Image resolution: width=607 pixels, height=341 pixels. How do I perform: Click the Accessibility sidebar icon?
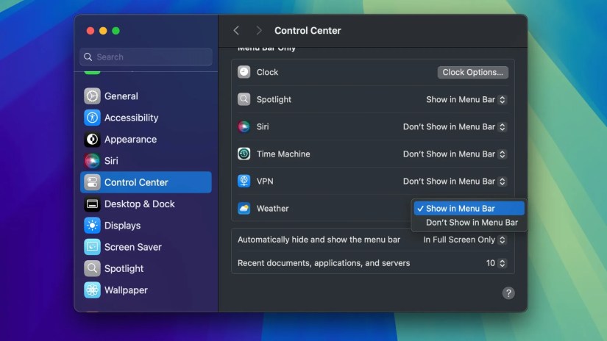click(92, 118)
